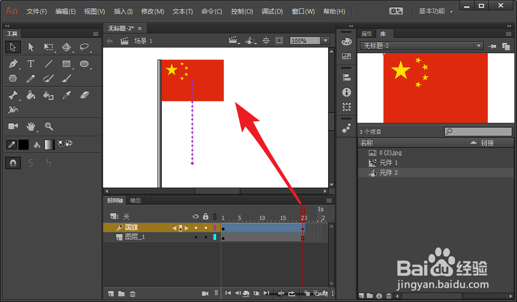Select the Text tool

tap(31, 64)
